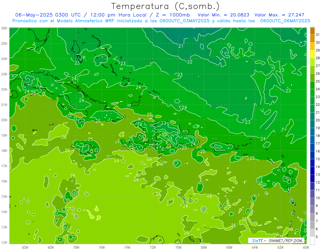Pick the grey swatch between 6 and 7

point(312,225)
